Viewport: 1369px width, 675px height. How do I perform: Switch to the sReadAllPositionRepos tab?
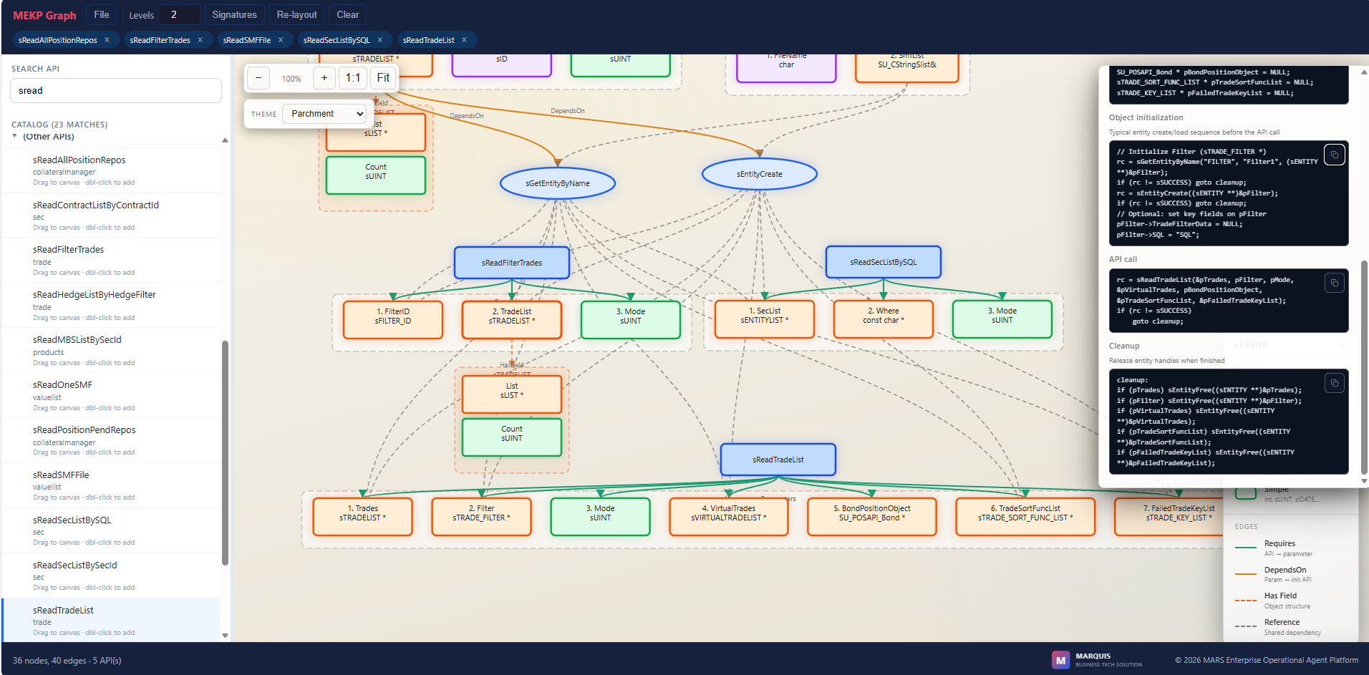click(58, 40)
